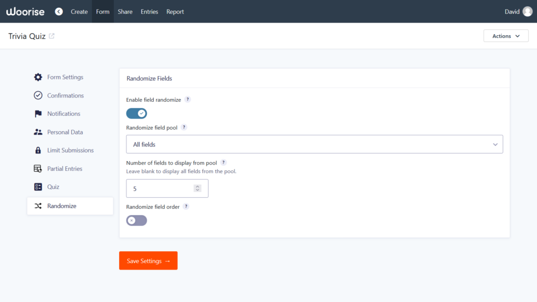Click the back arrow icon beside Woorise logo
537x302 pixels.
coord(59,12)
